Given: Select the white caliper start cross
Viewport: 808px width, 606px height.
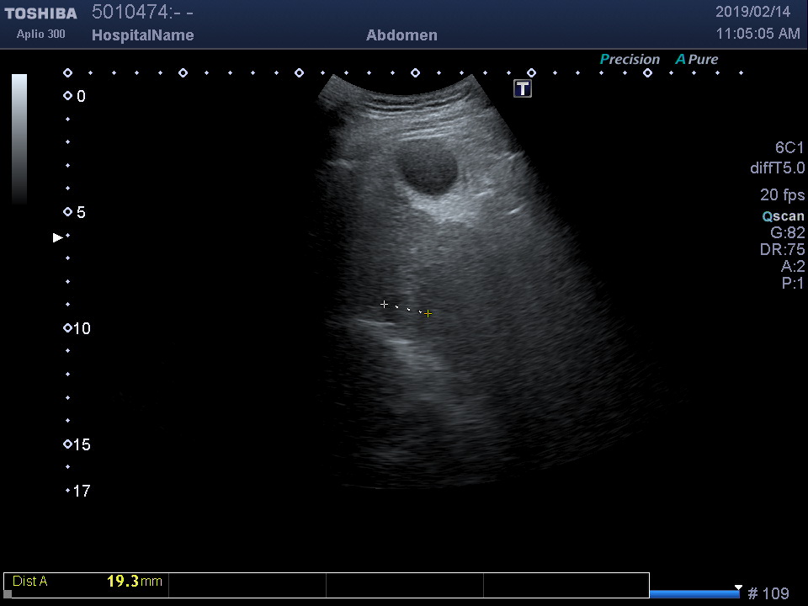Looking at the screenshot, I should (384, 304).
